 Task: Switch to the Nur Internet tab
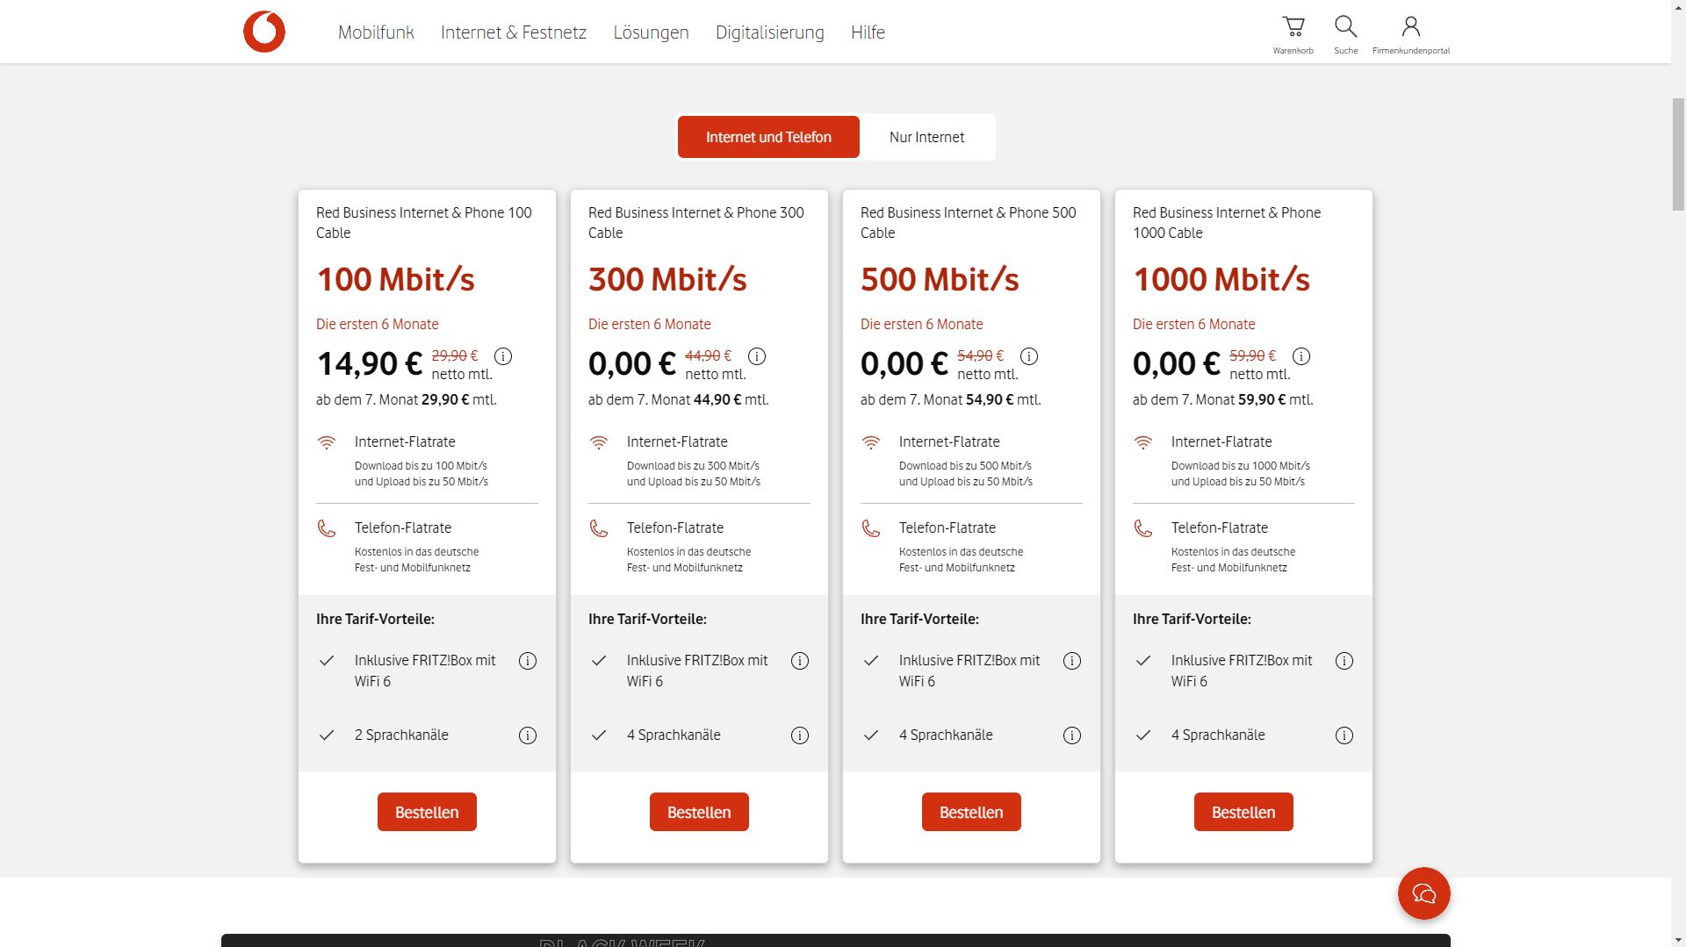pyautogui.click(x=926, y=137)
